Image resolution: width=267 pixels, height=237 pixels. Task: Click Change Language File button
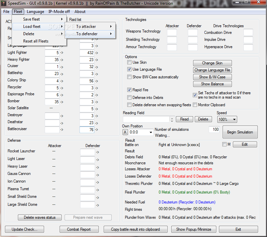pyautogui.click(x=212, y=70)
